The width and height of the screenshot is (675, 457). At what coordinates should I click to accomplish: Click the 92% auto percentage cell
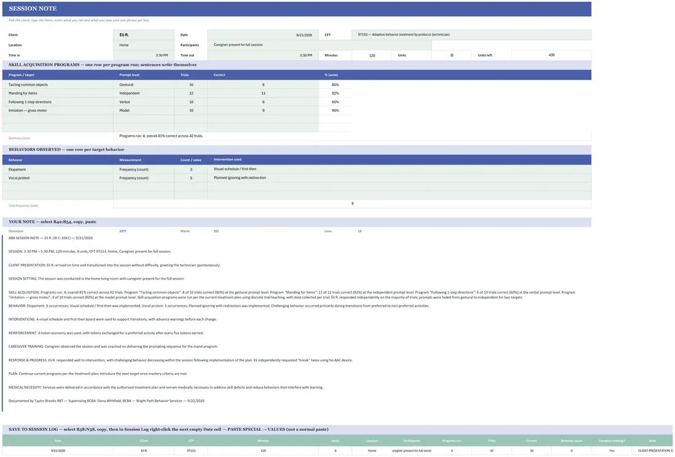tap(335, 93)
